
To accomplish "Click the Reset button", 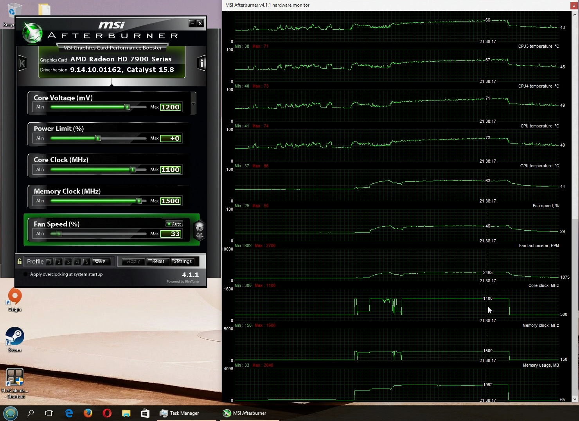I will pyautogui.click(x=158, y=262).
